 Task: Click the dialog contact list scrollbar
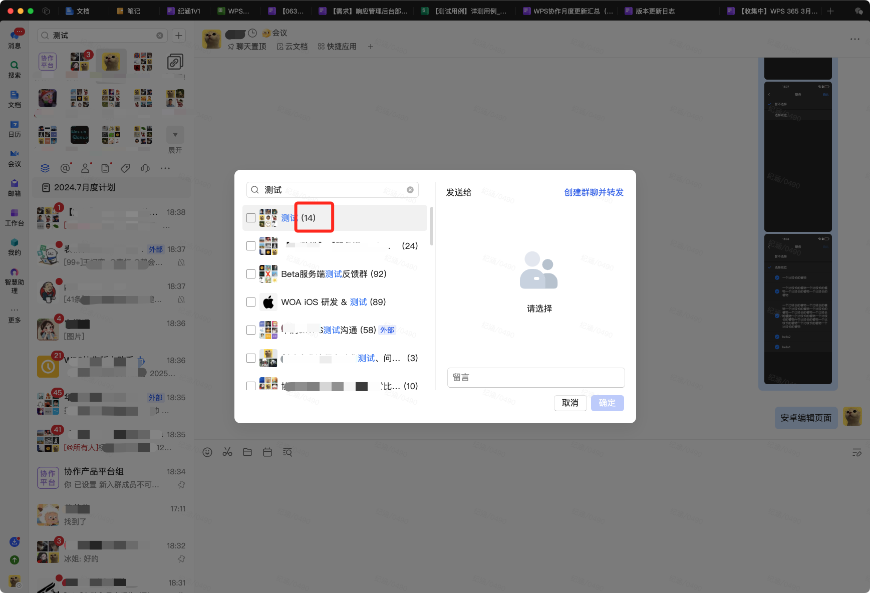431,225
